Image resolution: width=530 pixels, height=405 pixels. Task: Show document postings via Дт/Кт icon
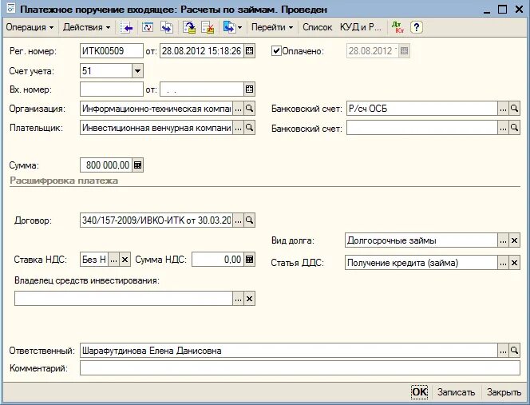coord(397,27)
